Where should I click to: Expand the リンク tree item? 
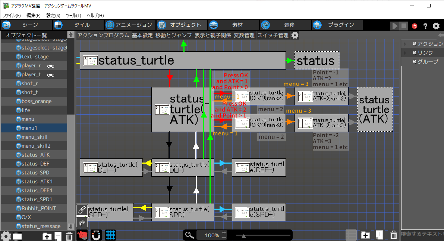[404, 53]
